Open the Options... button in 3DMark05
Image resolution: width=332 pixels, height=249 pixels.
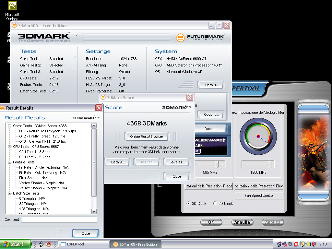pyautogui.click(x=211, y=114)
